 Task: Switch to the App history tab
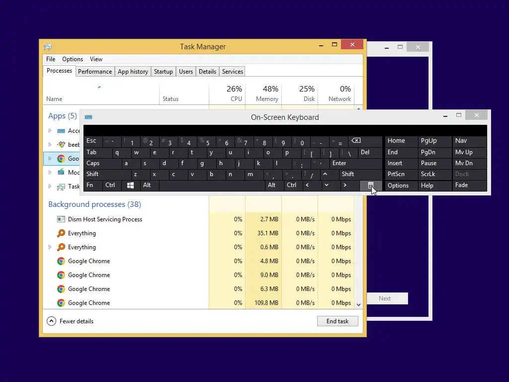coord(133,72)
